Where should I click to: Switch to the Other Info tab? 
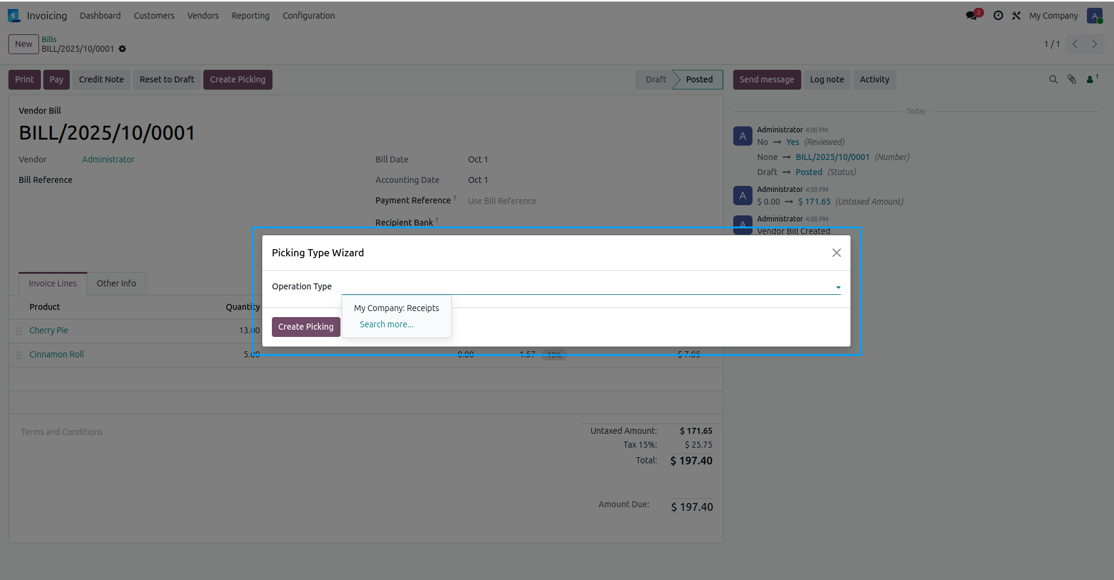[116, 283]
